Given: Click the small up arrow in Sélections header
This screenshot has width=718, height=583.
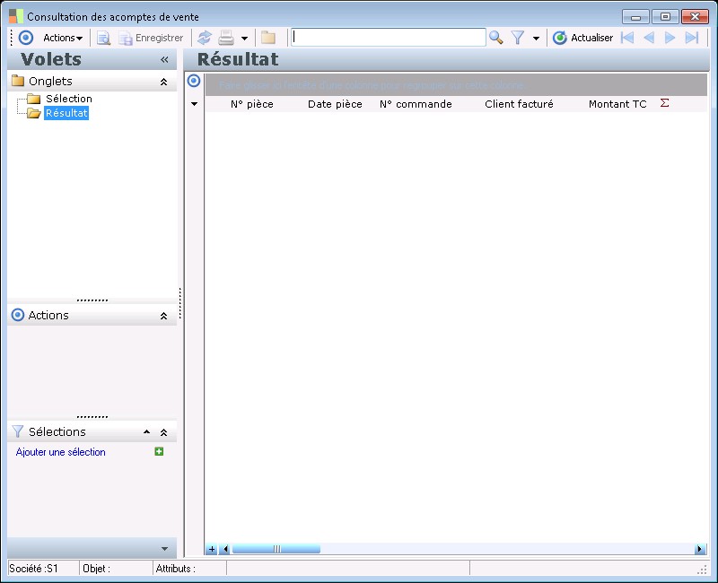Looking at the screenshot, I should [146, 432].
